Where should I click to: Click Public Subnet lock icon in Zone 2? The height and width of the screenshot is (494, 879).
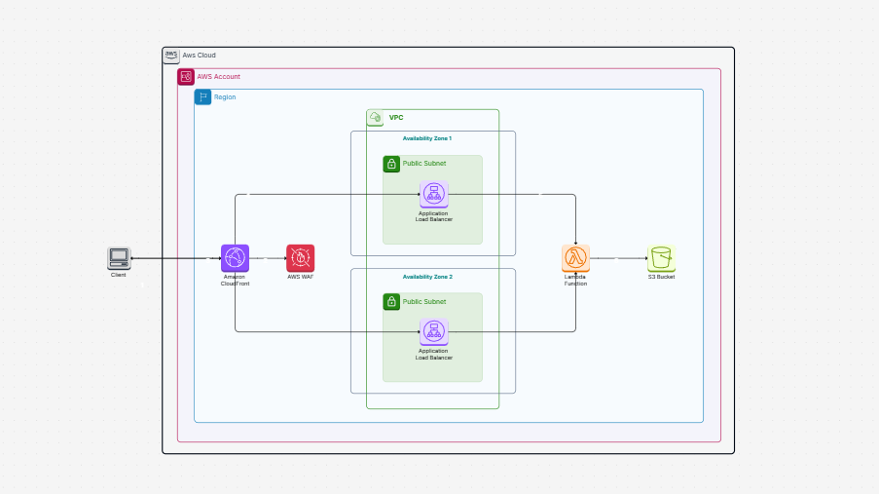pos(391,301)
